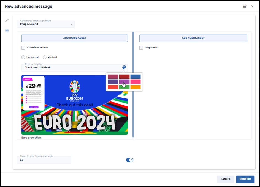
Task: Enable the Stretch on screen checkbox
Action: pyautogui.click(x=23, y=48)
